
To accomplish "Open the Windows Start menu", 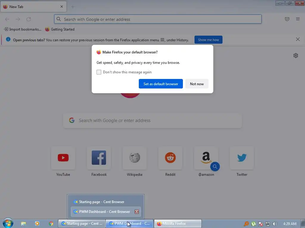I will (x=8, y=223).
